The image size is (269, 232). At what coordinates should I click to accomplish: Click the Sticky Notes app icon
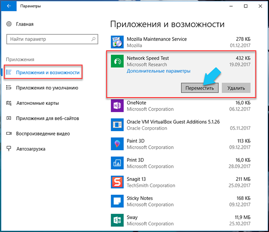pos(117,201)
